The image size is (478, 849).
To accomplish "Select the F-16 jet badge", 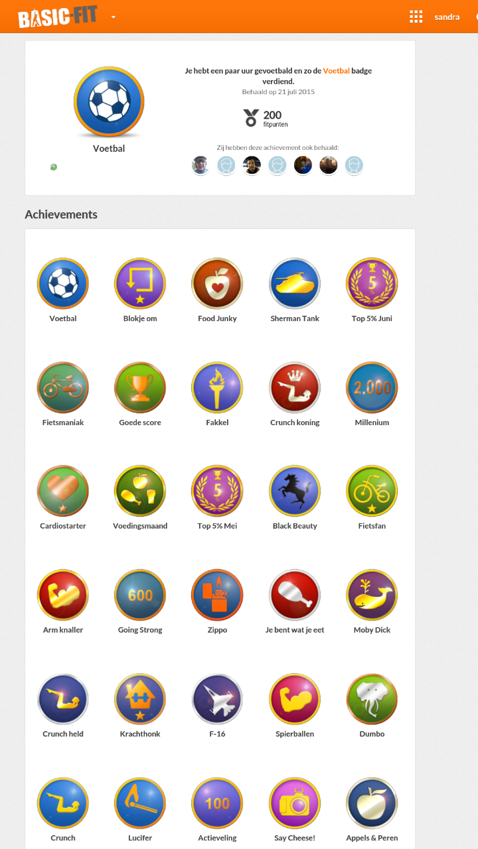I will (217, 699).
